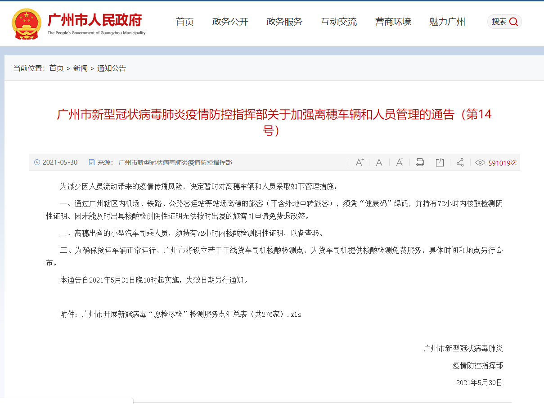Viewport: 544px width, 404px height.
Task: Click 新闻 in the breadcrumb
Action: click(x=81, y=68)
